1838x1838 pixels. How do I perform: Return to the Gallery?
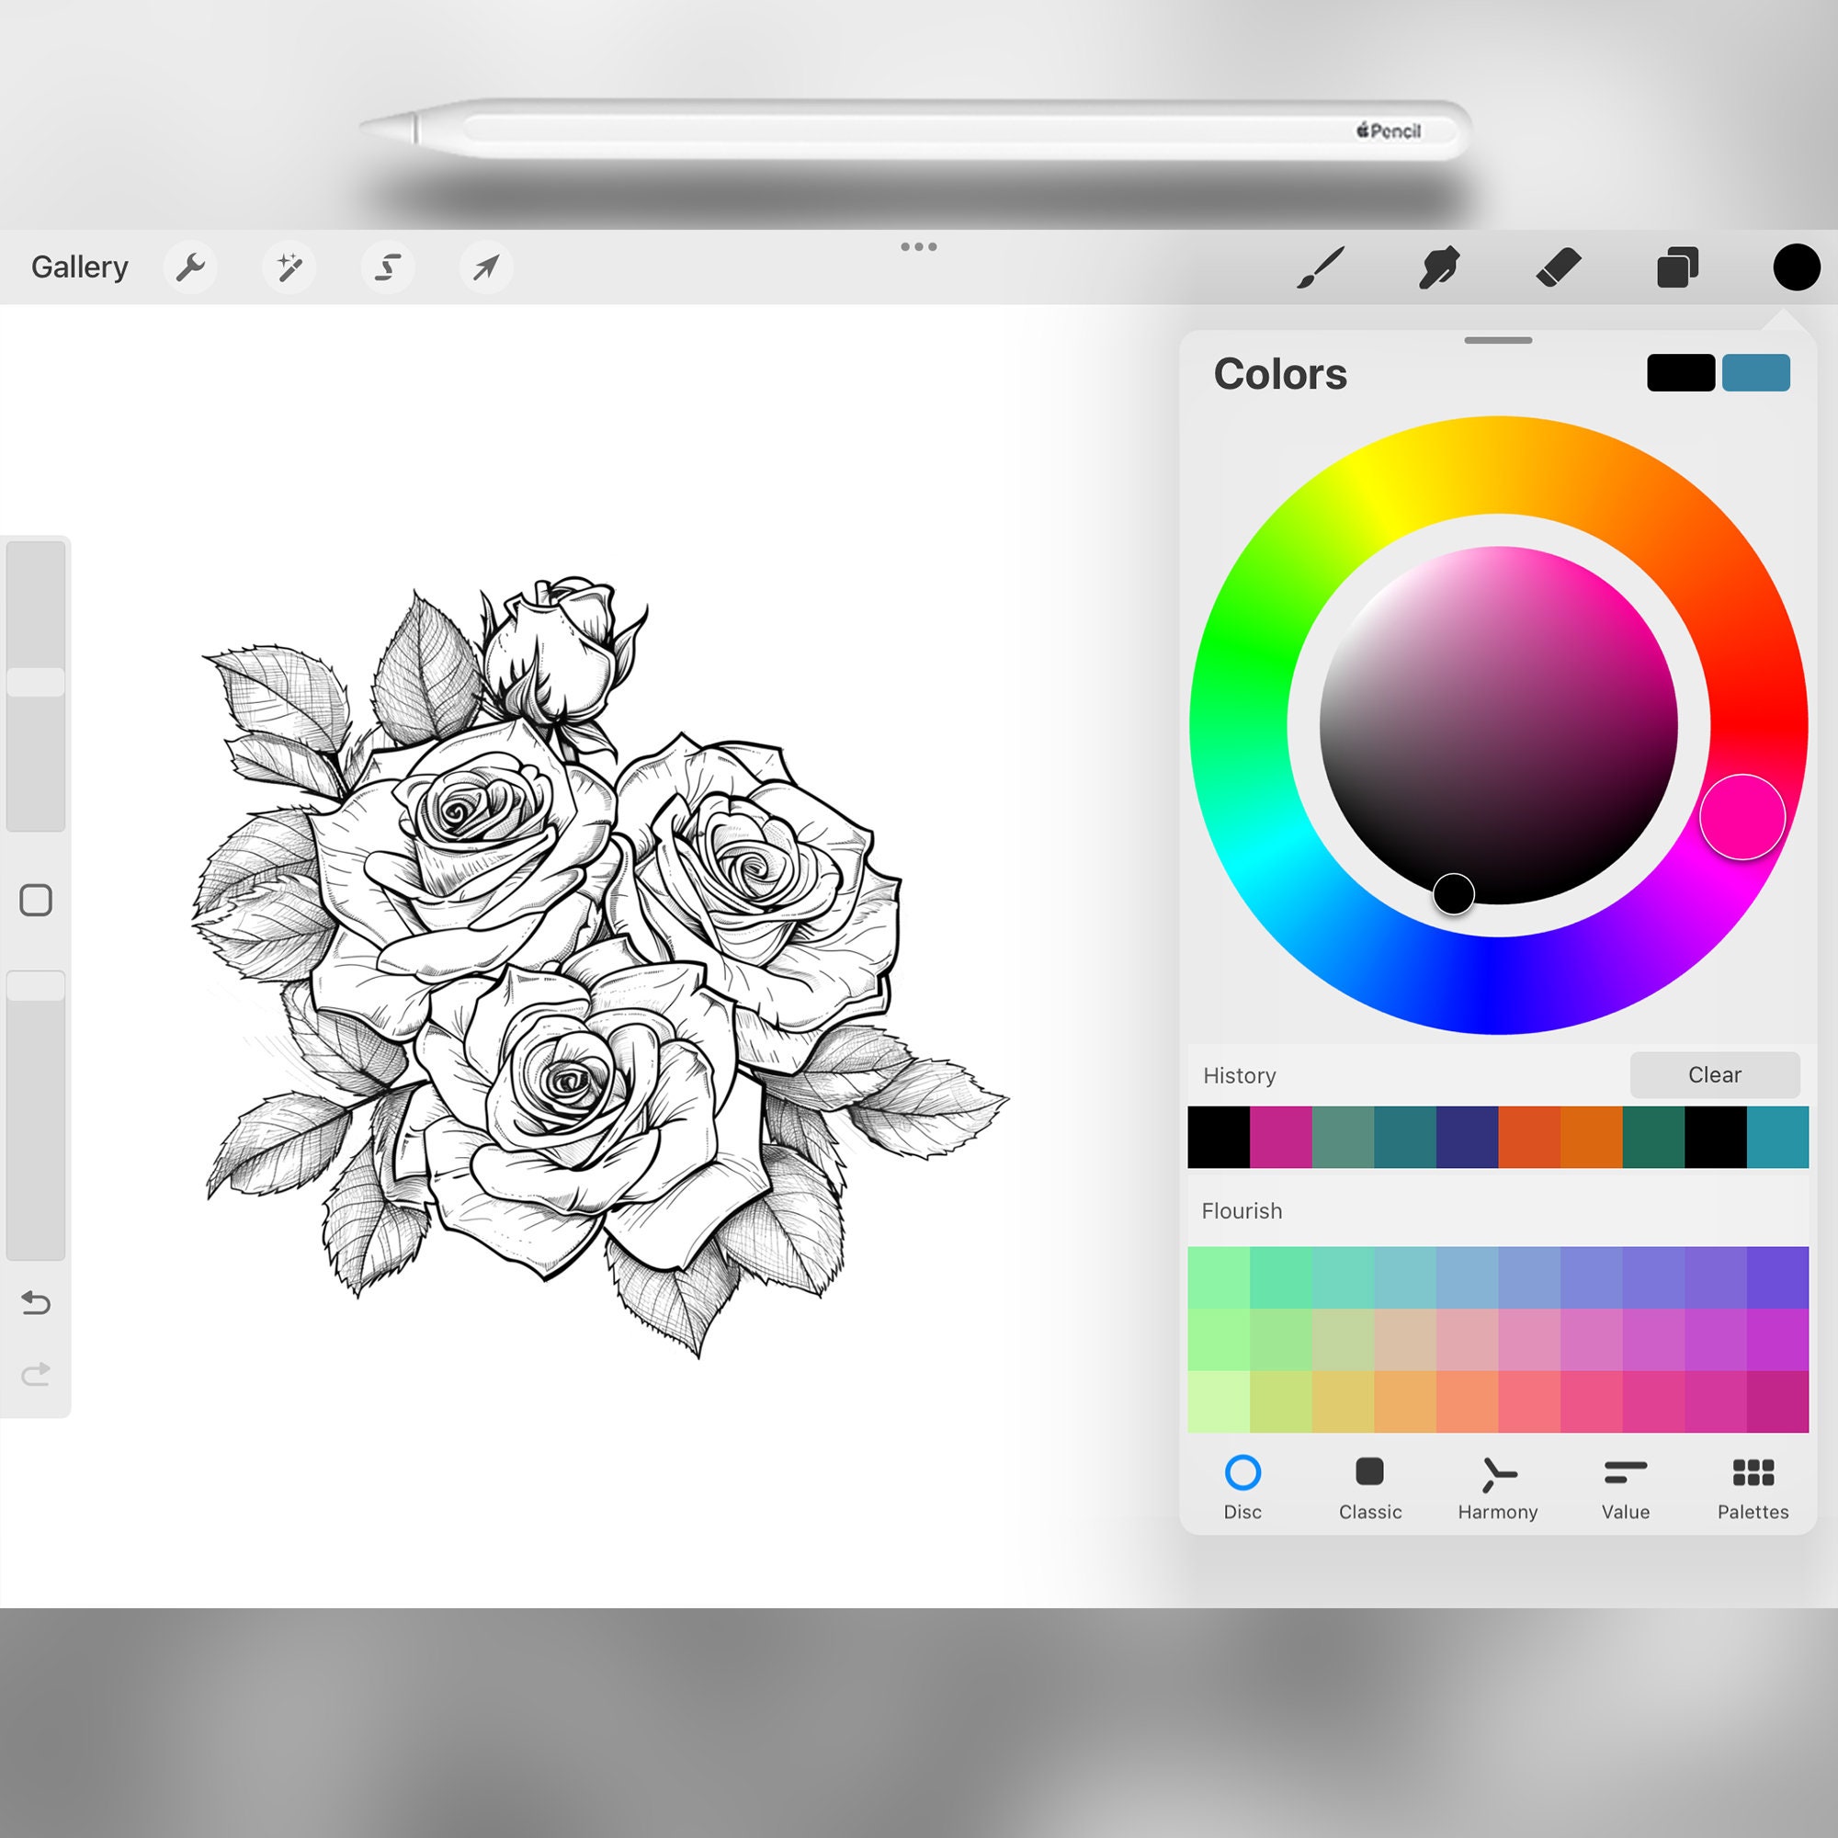click(x=80, y=267)
